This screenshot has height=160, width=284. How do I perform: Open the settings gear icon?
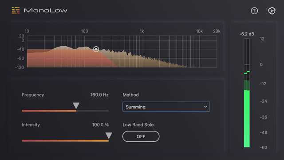[272, 11]
